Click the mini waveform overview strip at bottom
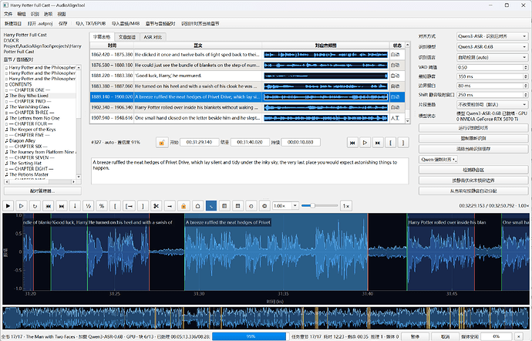 pyautogui.click(x=266, y=319)
